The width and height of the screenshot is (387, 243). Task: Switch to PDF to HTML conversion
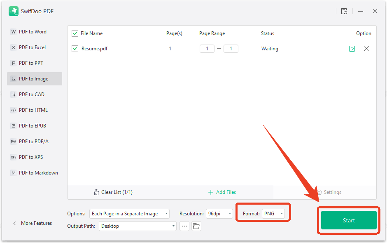[35, 110]
